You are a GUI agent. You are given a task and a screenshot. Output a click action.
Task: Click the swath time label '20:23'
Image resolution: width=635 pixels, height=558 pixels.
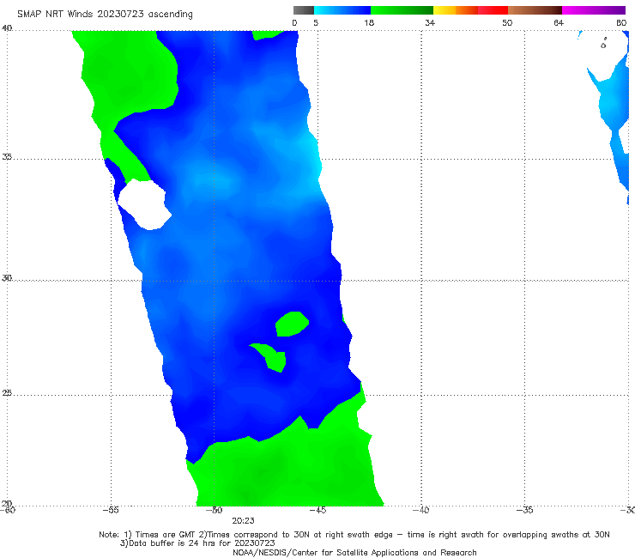(243, 521)
